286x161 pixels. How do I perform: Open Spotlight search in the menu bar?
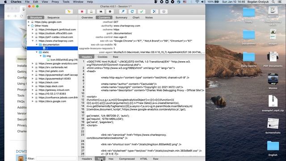coord(273,2)
